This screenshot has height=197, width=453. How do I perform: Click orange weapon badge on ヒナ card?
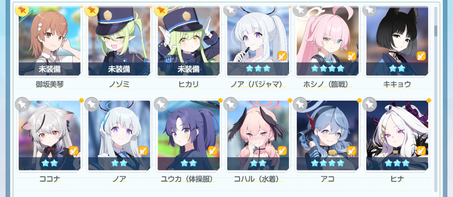421,151
